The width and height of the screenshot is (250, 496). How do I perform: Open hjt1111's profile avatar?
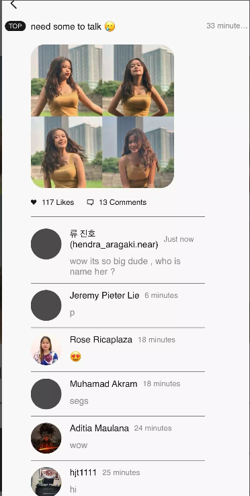click(46, 482)
